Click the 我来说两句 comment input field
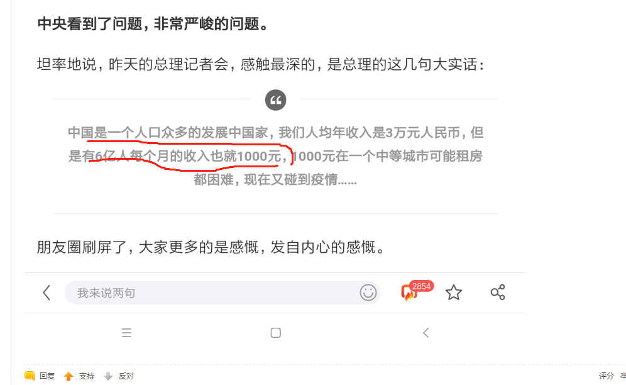Image resolution: width=626 pixels, height=385 pixels. coord(222,293)
